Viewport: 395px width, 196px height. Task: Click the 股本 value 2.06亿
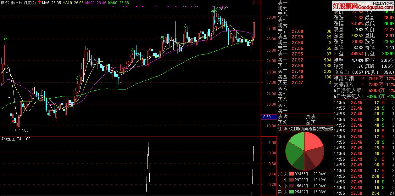point(389,60)
